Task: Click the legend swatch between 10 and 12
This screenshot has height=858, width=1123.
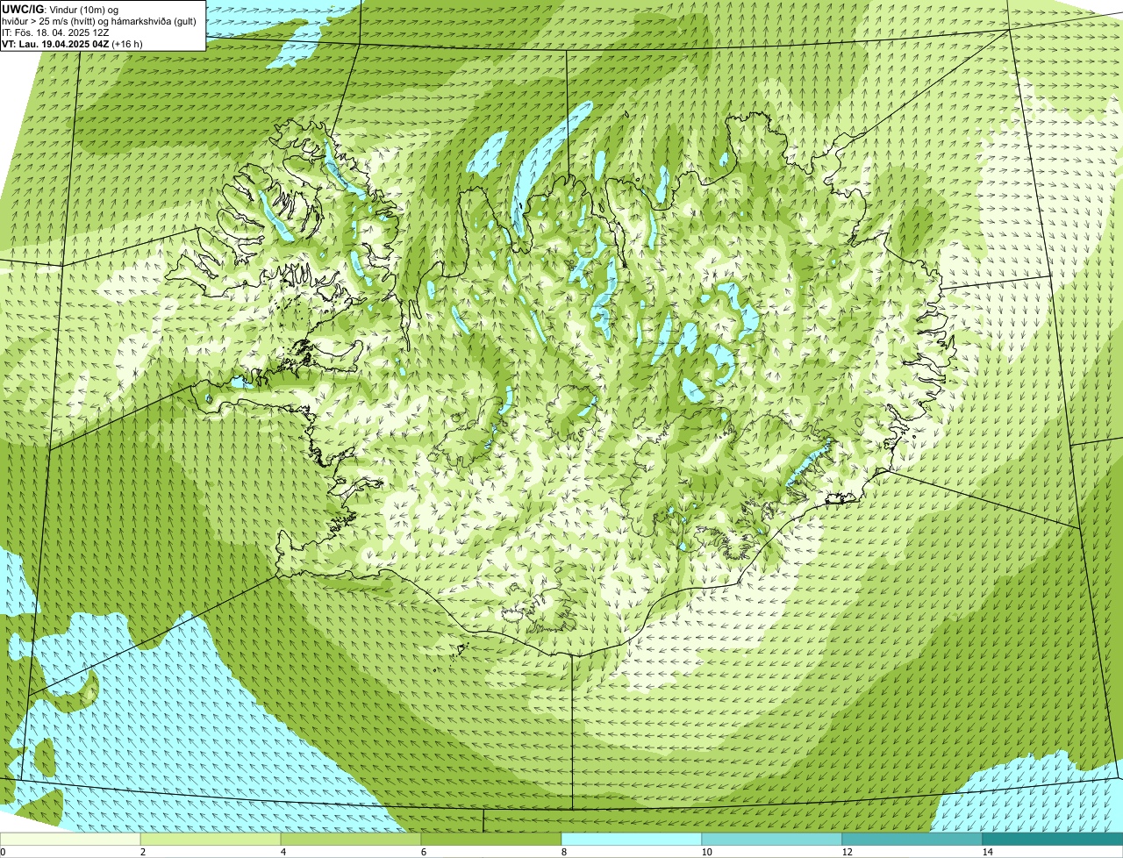Action: (x=772, y=839)
